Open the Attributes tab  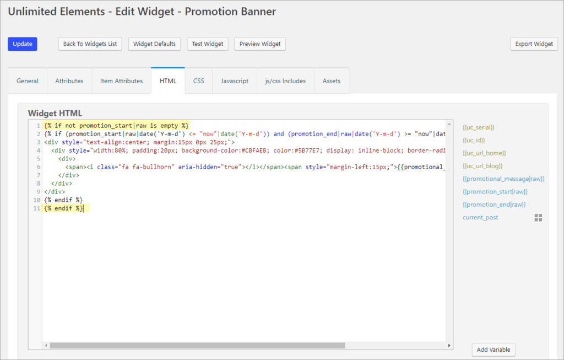point(69,81)
